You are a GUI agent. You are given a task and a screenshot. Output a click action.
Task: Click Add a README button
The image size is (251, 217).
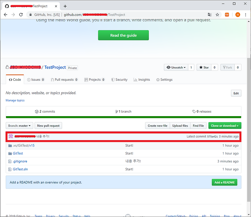(225, 182)
